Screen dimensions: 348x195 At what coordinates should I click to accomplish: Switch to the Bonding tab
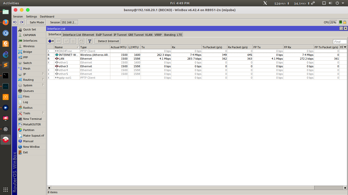pyautogui.click(x=170, y=35)
